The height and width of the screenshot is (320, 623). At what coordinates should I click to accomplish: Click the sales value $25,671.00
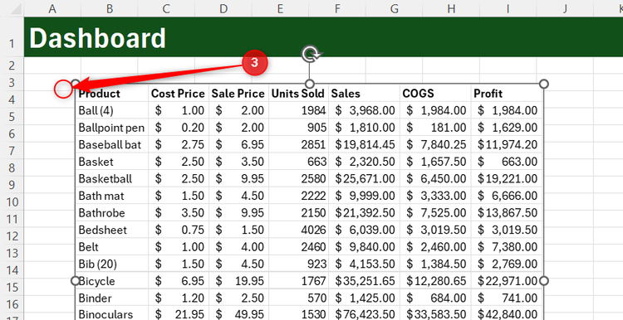(365, 179)
